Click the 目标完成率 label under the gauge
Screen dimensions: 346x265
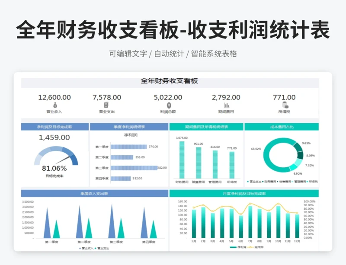54,176
